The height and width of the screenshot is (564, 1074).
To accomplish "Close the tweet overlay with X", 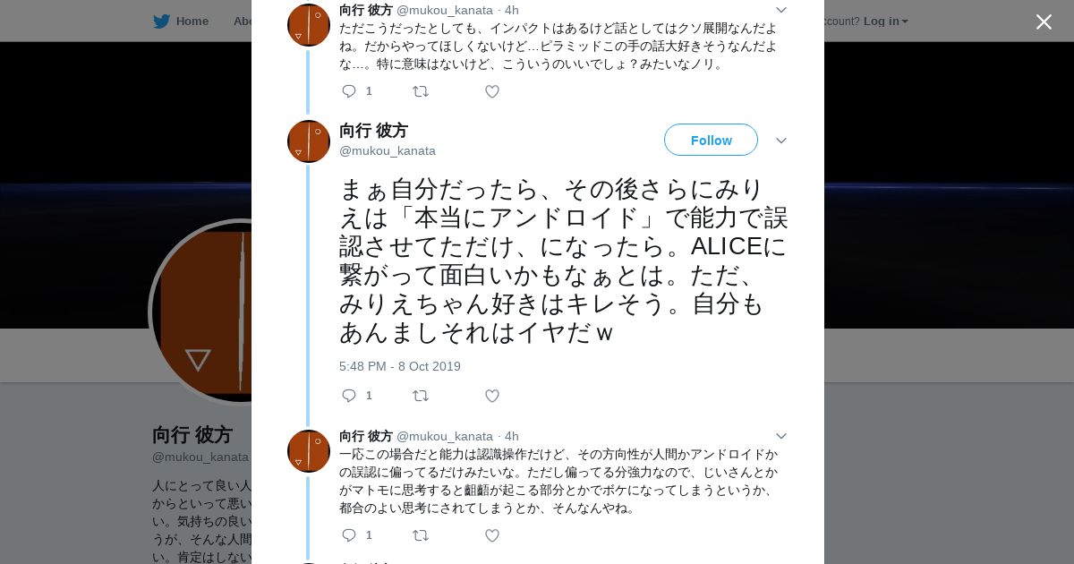I will pos(1044,21).
